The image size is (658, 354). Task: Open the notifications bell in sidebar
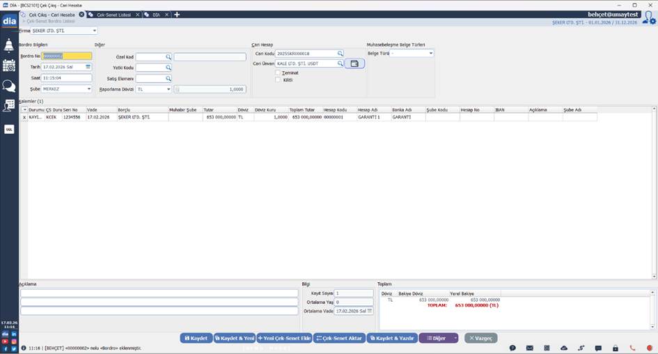pos(9,46)
